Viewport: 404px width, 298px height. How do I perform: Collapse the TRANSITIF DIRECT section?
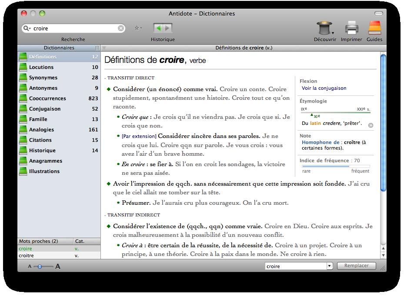[105, 78]
